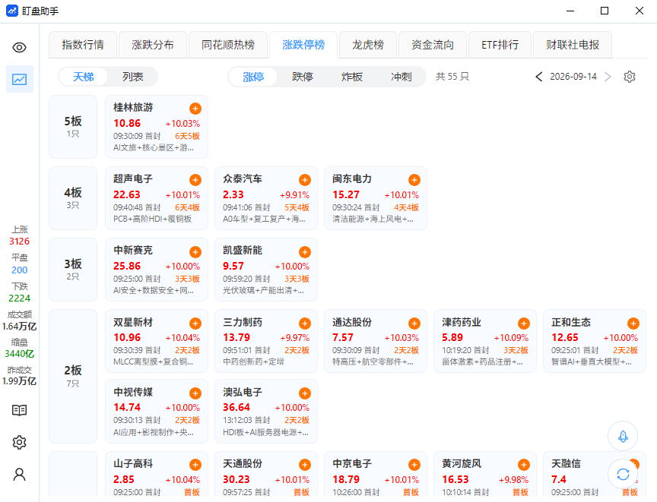Add 超声电子 with its plus icon
Image resolution: width=657 pixels, height=502 pixels.
coord(195,180)
